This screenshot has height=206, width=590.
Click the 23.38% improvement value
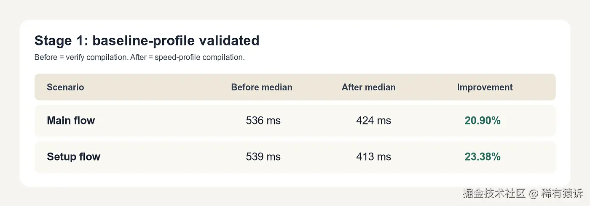[483, 157]
